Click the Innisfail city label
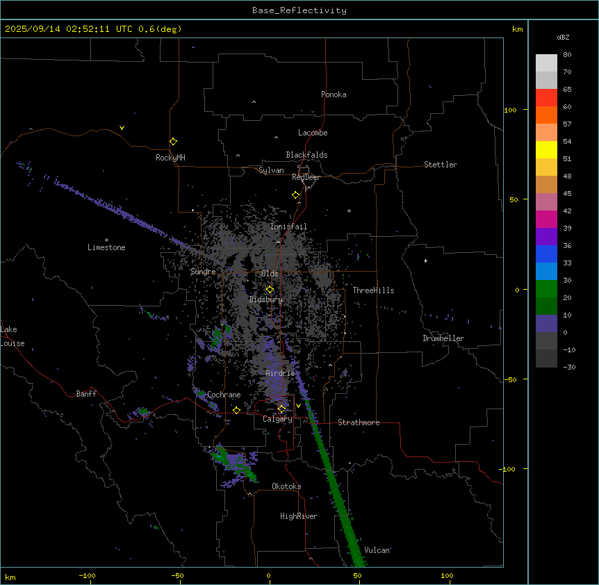The image size is (599, 585). (288, 226)
